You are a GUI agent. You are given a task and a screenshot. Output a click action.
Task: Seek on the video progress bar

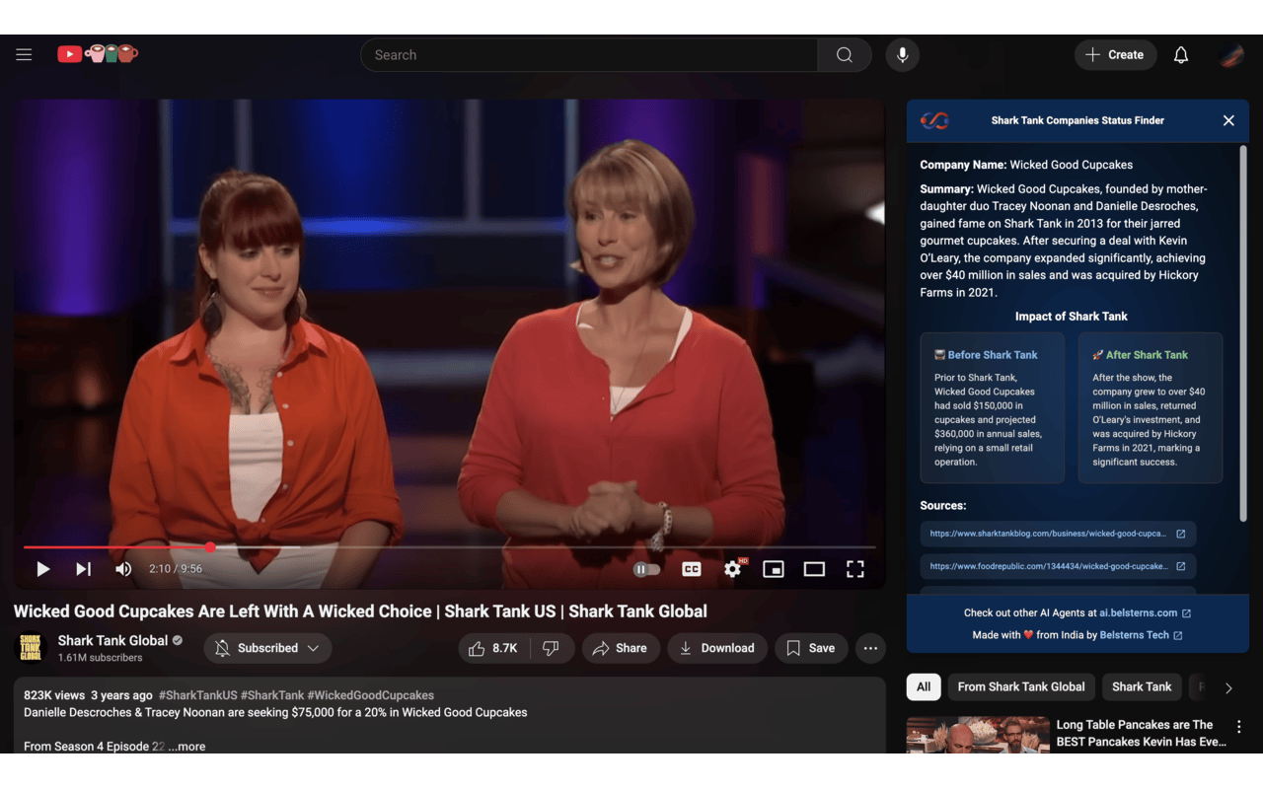click(449, 546)
